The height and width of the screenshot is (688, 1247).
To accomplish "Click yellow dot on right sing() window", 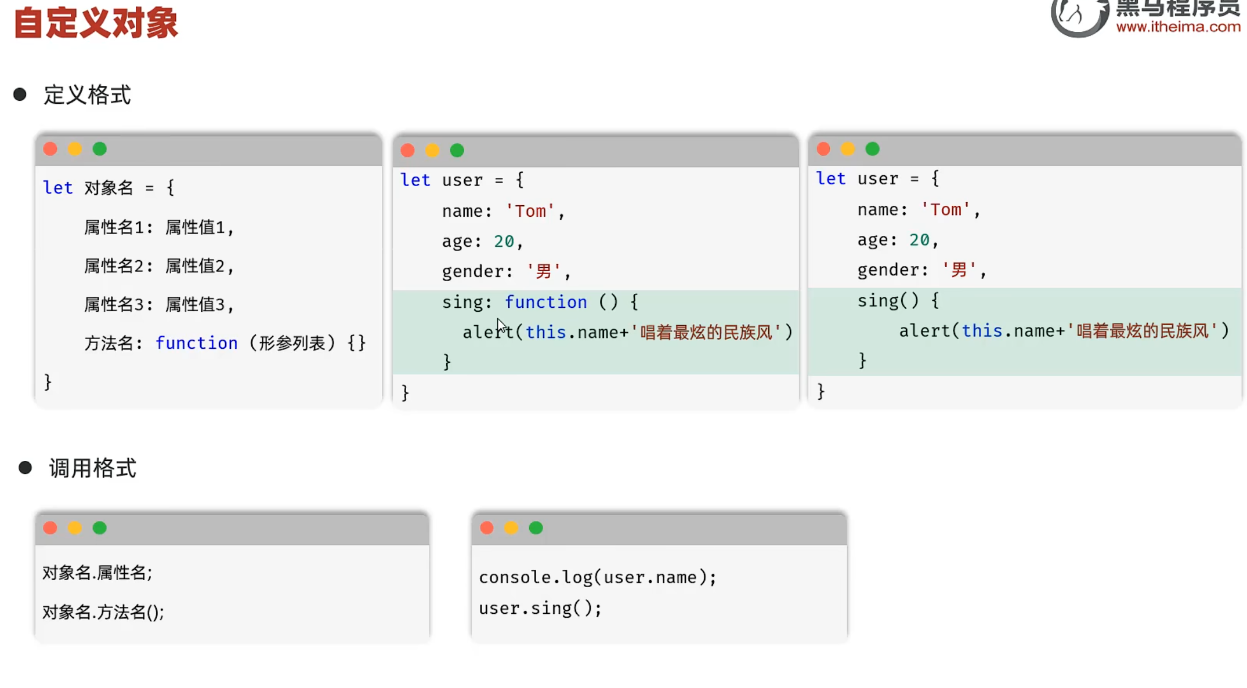I will 848,149.
